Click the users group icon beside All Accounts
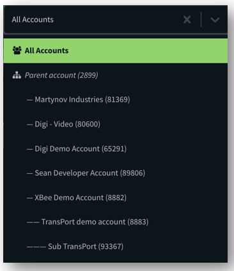Viewport: 234px width, 271px height. point(17,50)
